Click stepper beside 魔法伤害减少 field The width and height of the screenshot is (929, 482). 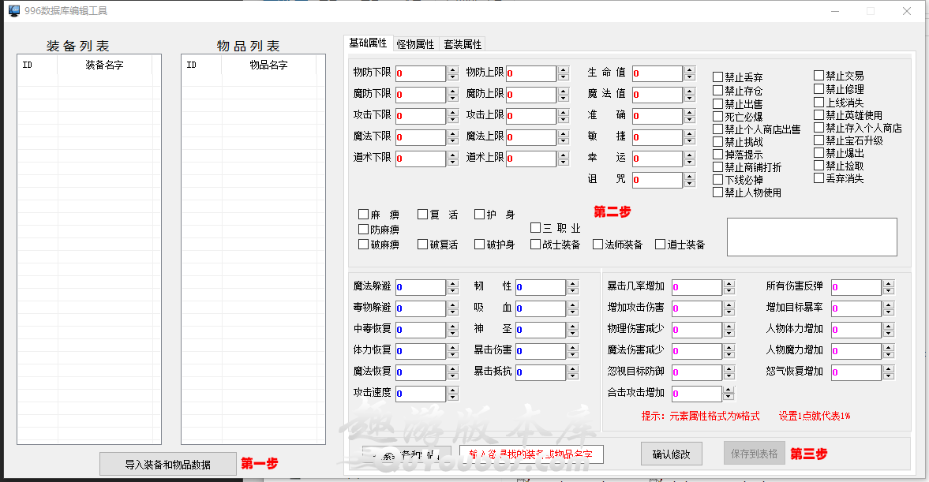tap(729, 351)
